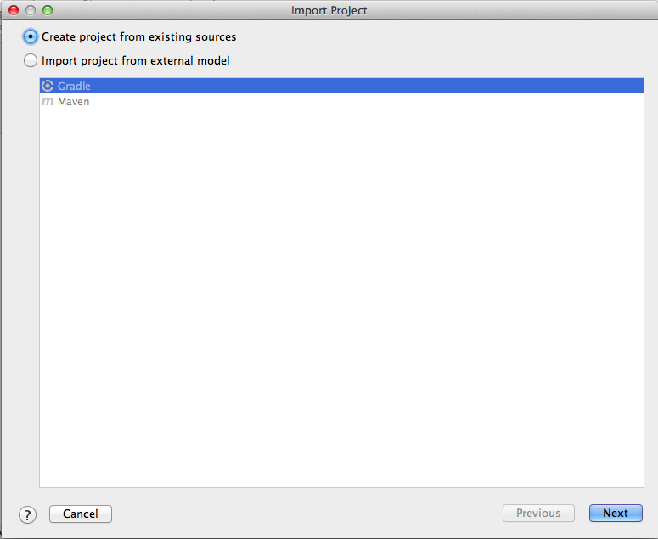Viewport: 658px width, 539px height.
Task: Select the Maven entry by its name
Action: pyautogui.click(x=73, y=102)
